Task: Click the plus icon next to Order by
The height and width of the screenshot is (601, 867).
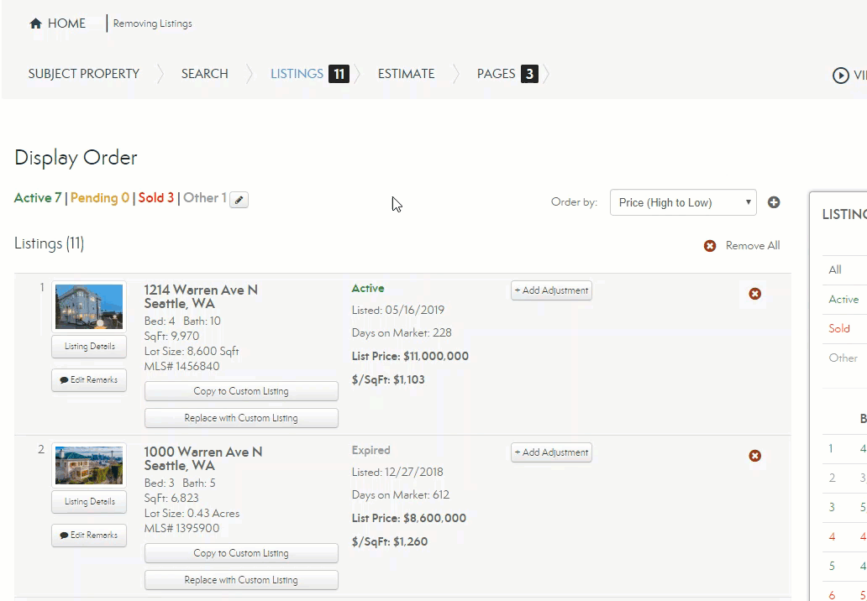Action: (774, 202)
